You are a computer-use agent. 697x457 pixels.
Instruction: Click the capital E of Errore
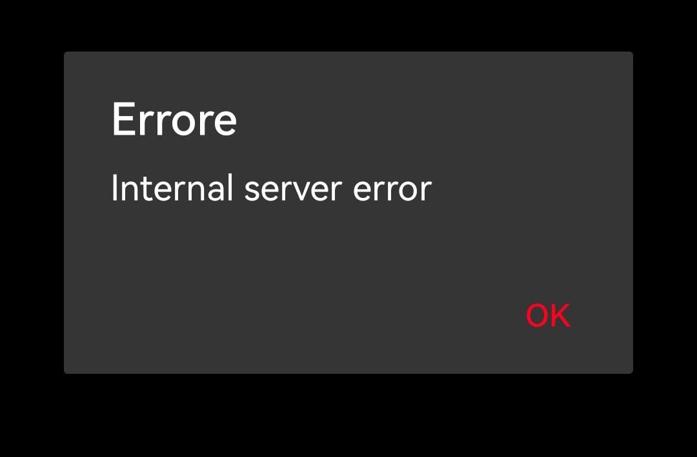coord(123,119)
